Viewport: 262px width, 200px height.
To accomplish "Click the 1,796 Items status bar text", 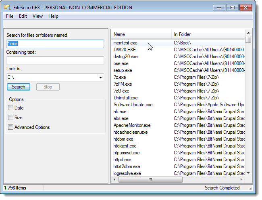I will coord(15,188).
